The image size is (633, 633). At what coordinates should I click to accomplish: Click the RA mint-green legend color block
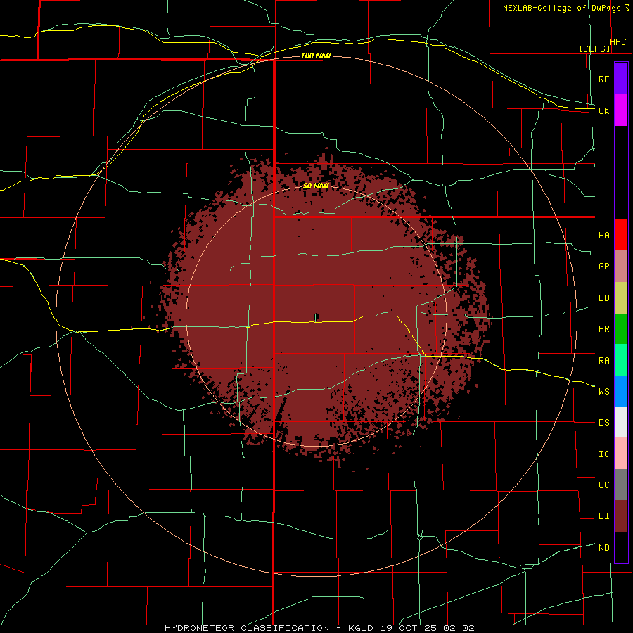point(621,360)
